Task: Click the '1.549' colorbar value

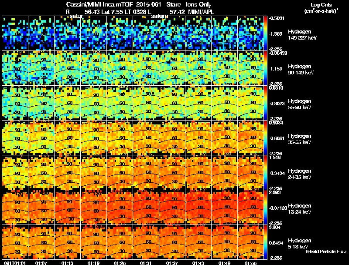Action: (275, 158)
